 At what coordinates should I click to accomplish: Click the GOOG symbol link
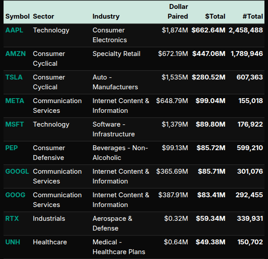point(16,195)
